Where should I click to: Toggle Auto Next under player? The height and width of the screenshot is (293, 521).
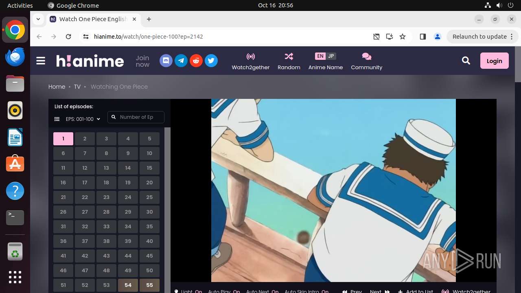pos(262,291)
